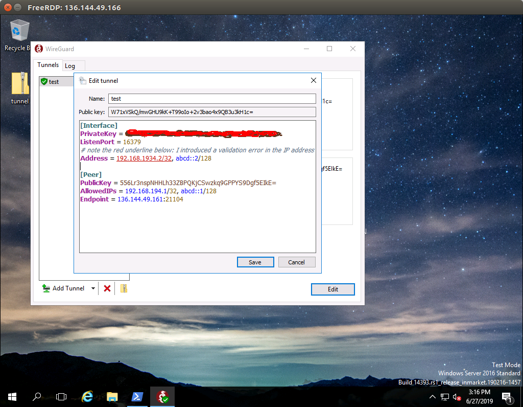Viewport: 523px width, 407px height.
Task: Click the red X remove tunnel icon
Action: click(x=107, y=288)
